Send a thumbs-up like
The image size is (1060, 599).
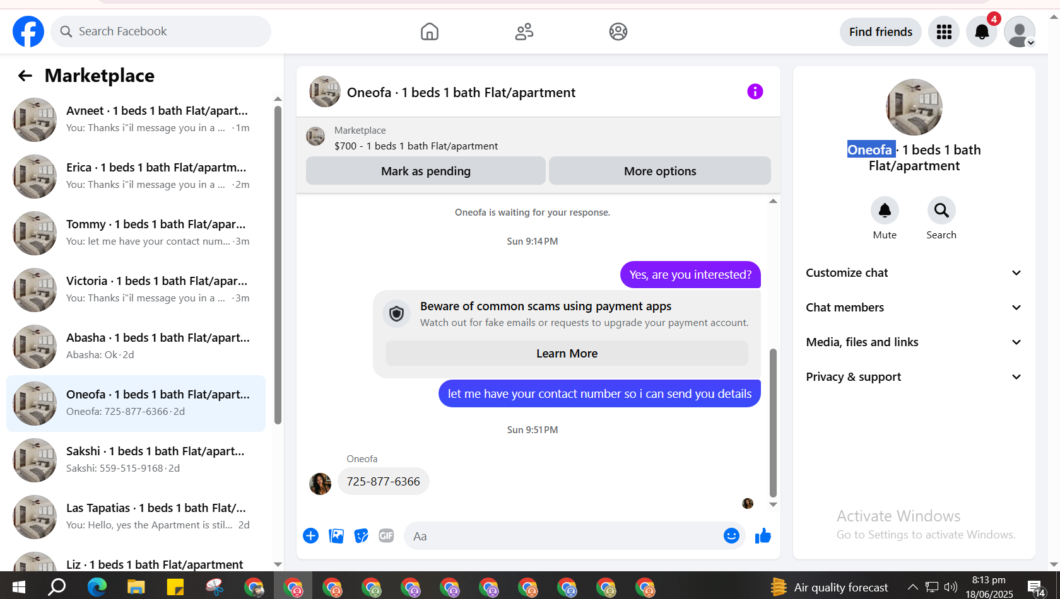[x=763, y=536]
